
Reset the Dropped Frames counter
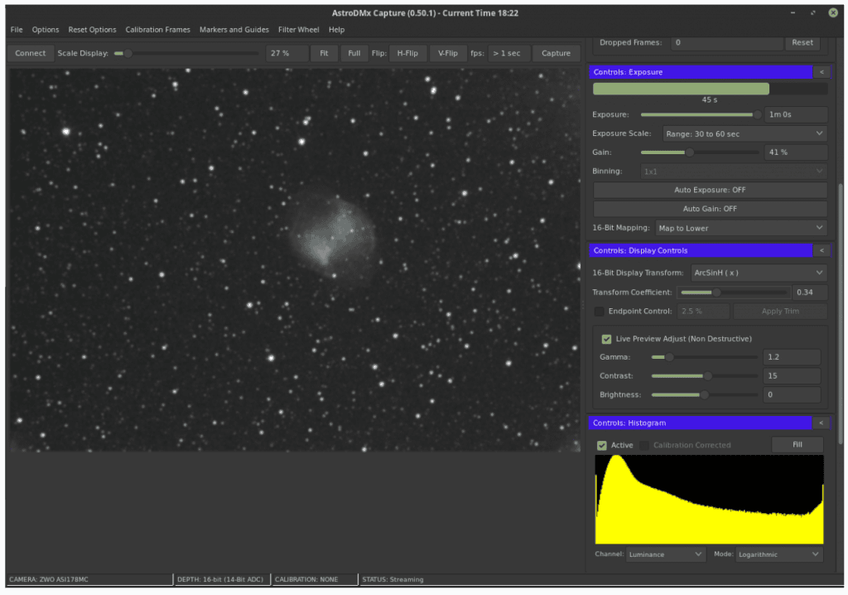pyautogui.click(x=802, y=42)
